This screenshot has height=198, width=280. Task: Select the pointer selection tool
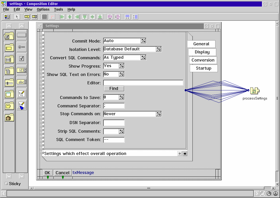(x=17, y=17)
